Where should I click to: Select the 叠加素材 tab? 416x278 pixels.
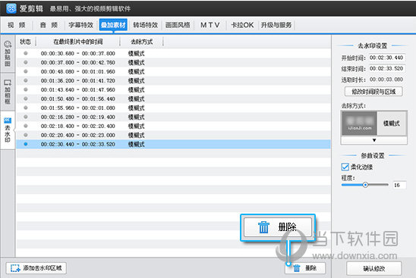coord(113,25)
